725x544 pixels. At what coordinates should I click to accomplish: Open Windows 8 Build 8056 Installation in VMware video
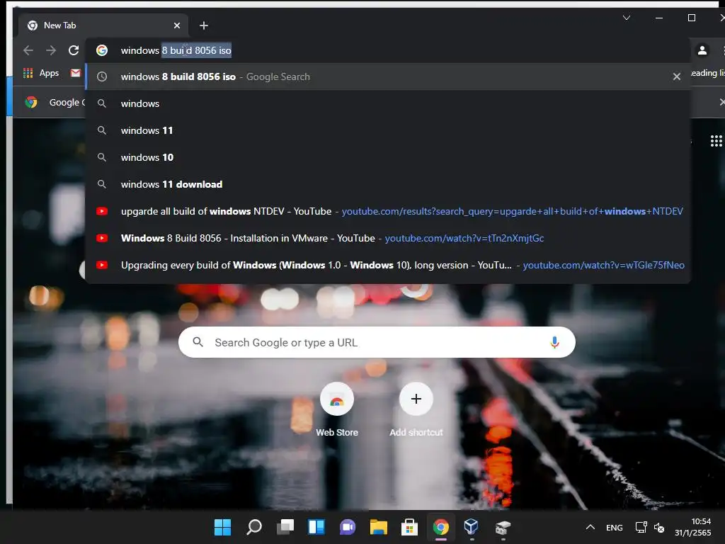click(389, 238)
